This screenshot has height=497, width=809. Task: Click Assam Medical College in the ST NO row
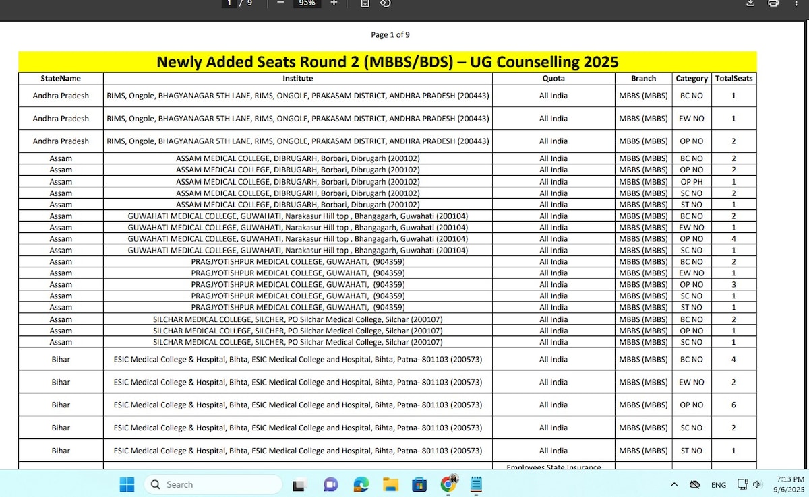point(298,205)
